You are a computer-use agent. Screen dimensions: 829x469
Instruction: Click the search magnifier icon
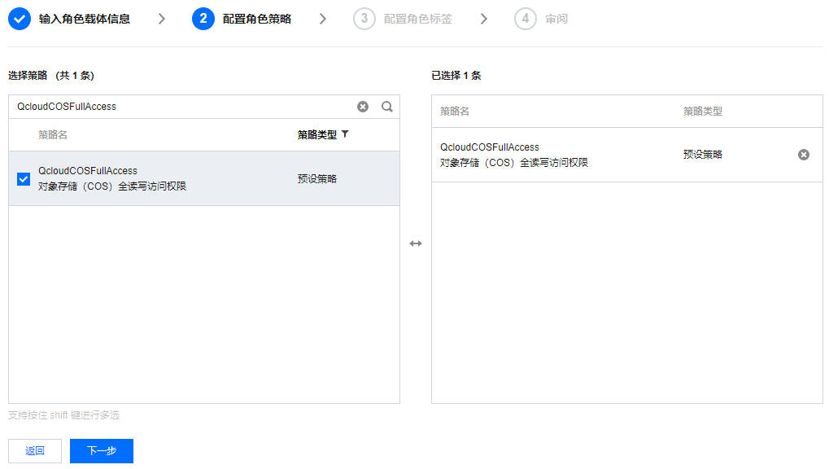[x=387, y=107]
